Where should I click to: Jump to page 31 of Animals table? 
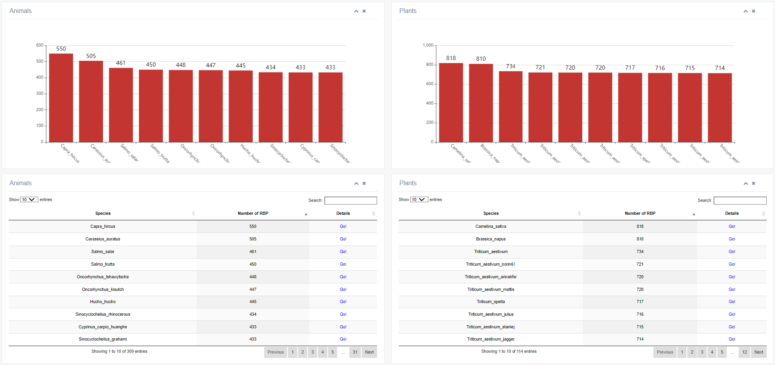[355, 352]
